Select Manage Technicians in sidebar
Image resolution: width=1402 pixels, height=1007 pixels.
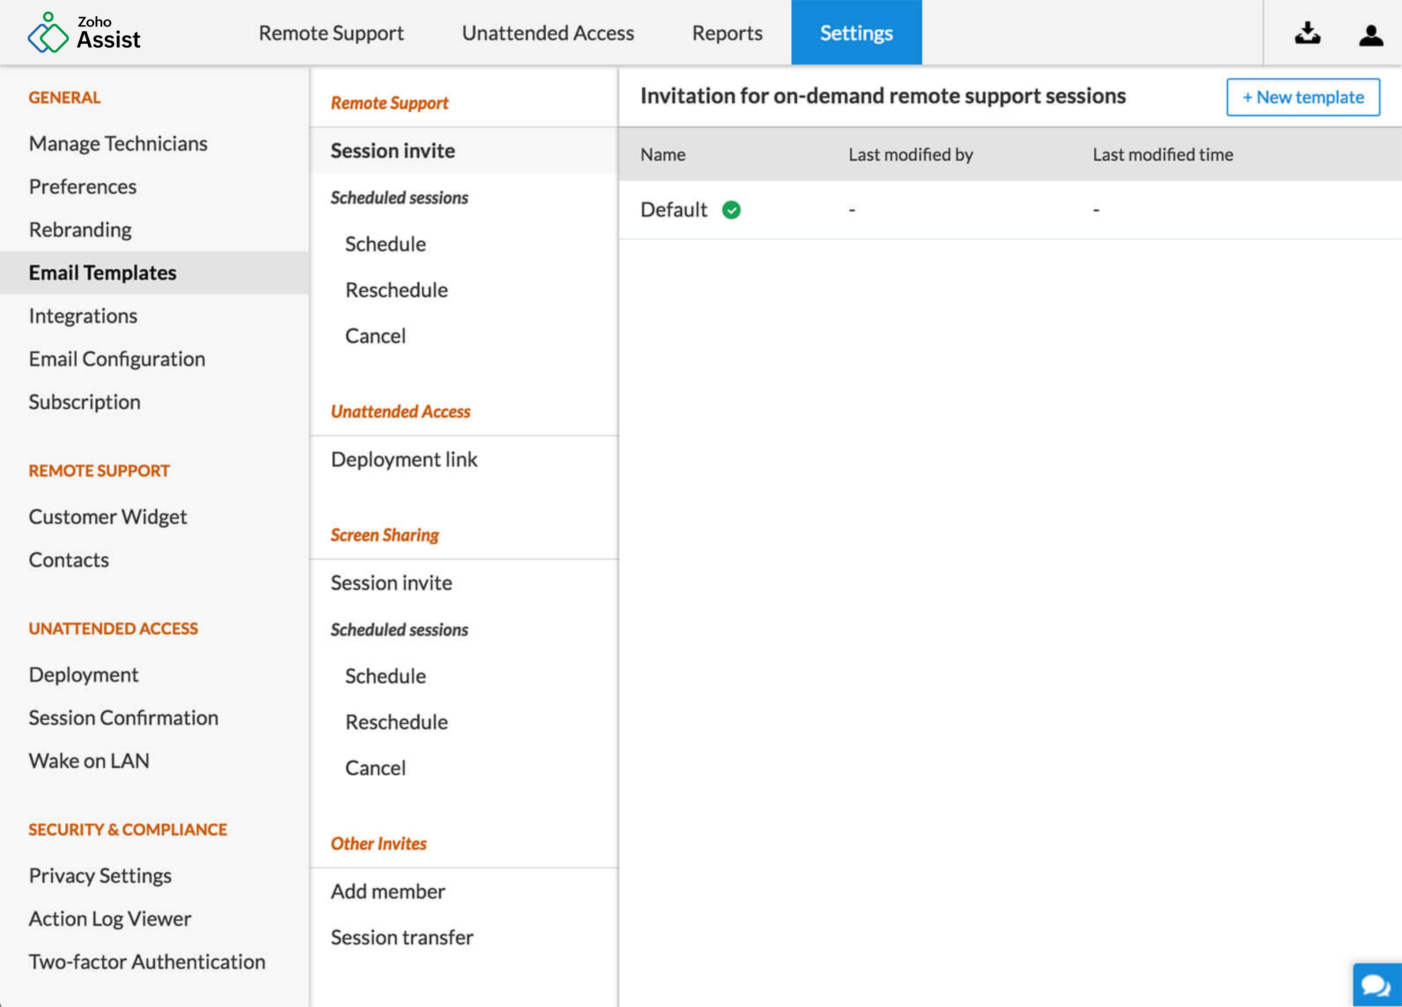pos(118,143)
